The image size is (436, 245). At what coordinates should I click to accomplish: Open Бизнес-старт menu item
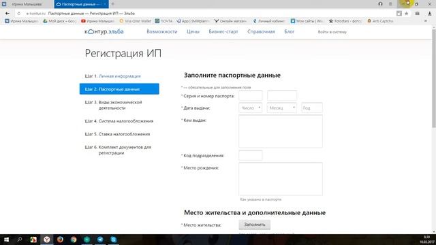click(223, 32)
